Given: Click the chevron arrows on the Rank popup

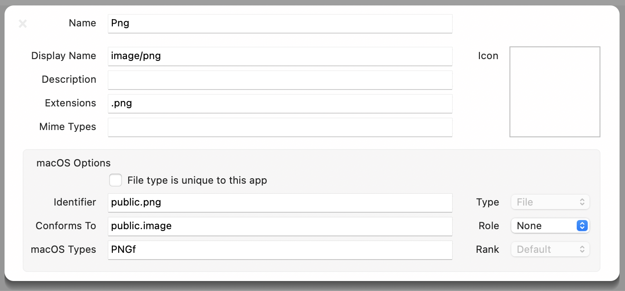Looking at the screenshot, I should pyautogui.click(x=582, y=249).
